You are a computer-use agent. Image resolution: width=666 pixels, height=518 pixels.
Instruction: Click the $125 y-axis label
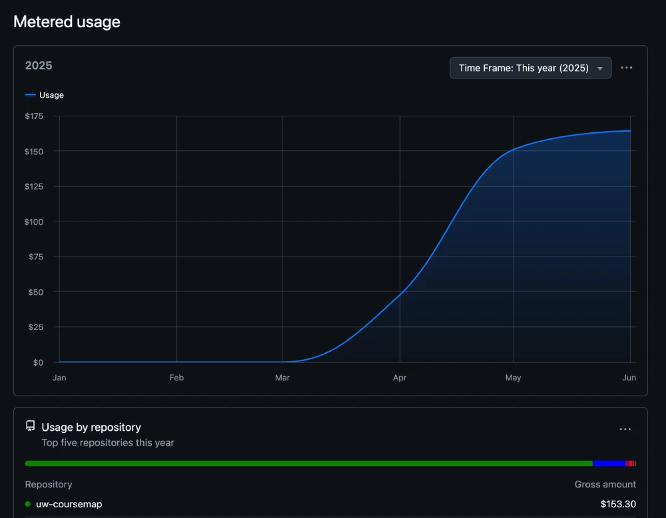click(x=34, y=187)
